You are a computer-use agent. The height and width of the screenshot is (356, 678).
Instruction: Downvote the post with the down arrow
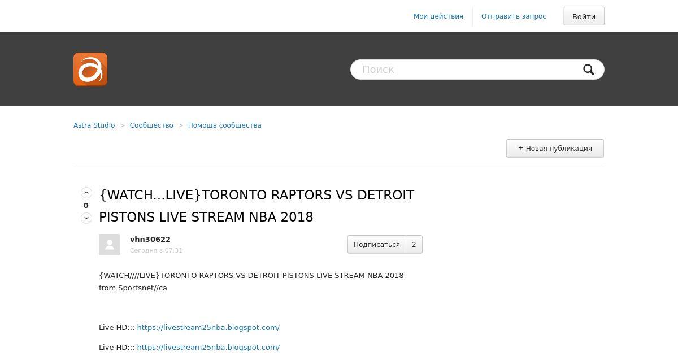pyautogui.click(x=86, y=218)
